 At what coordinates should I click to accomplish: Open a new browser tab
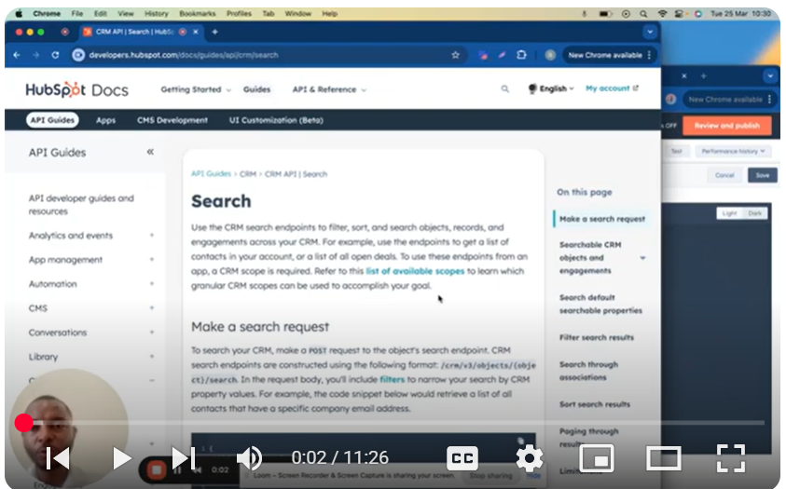pos(214,32)
